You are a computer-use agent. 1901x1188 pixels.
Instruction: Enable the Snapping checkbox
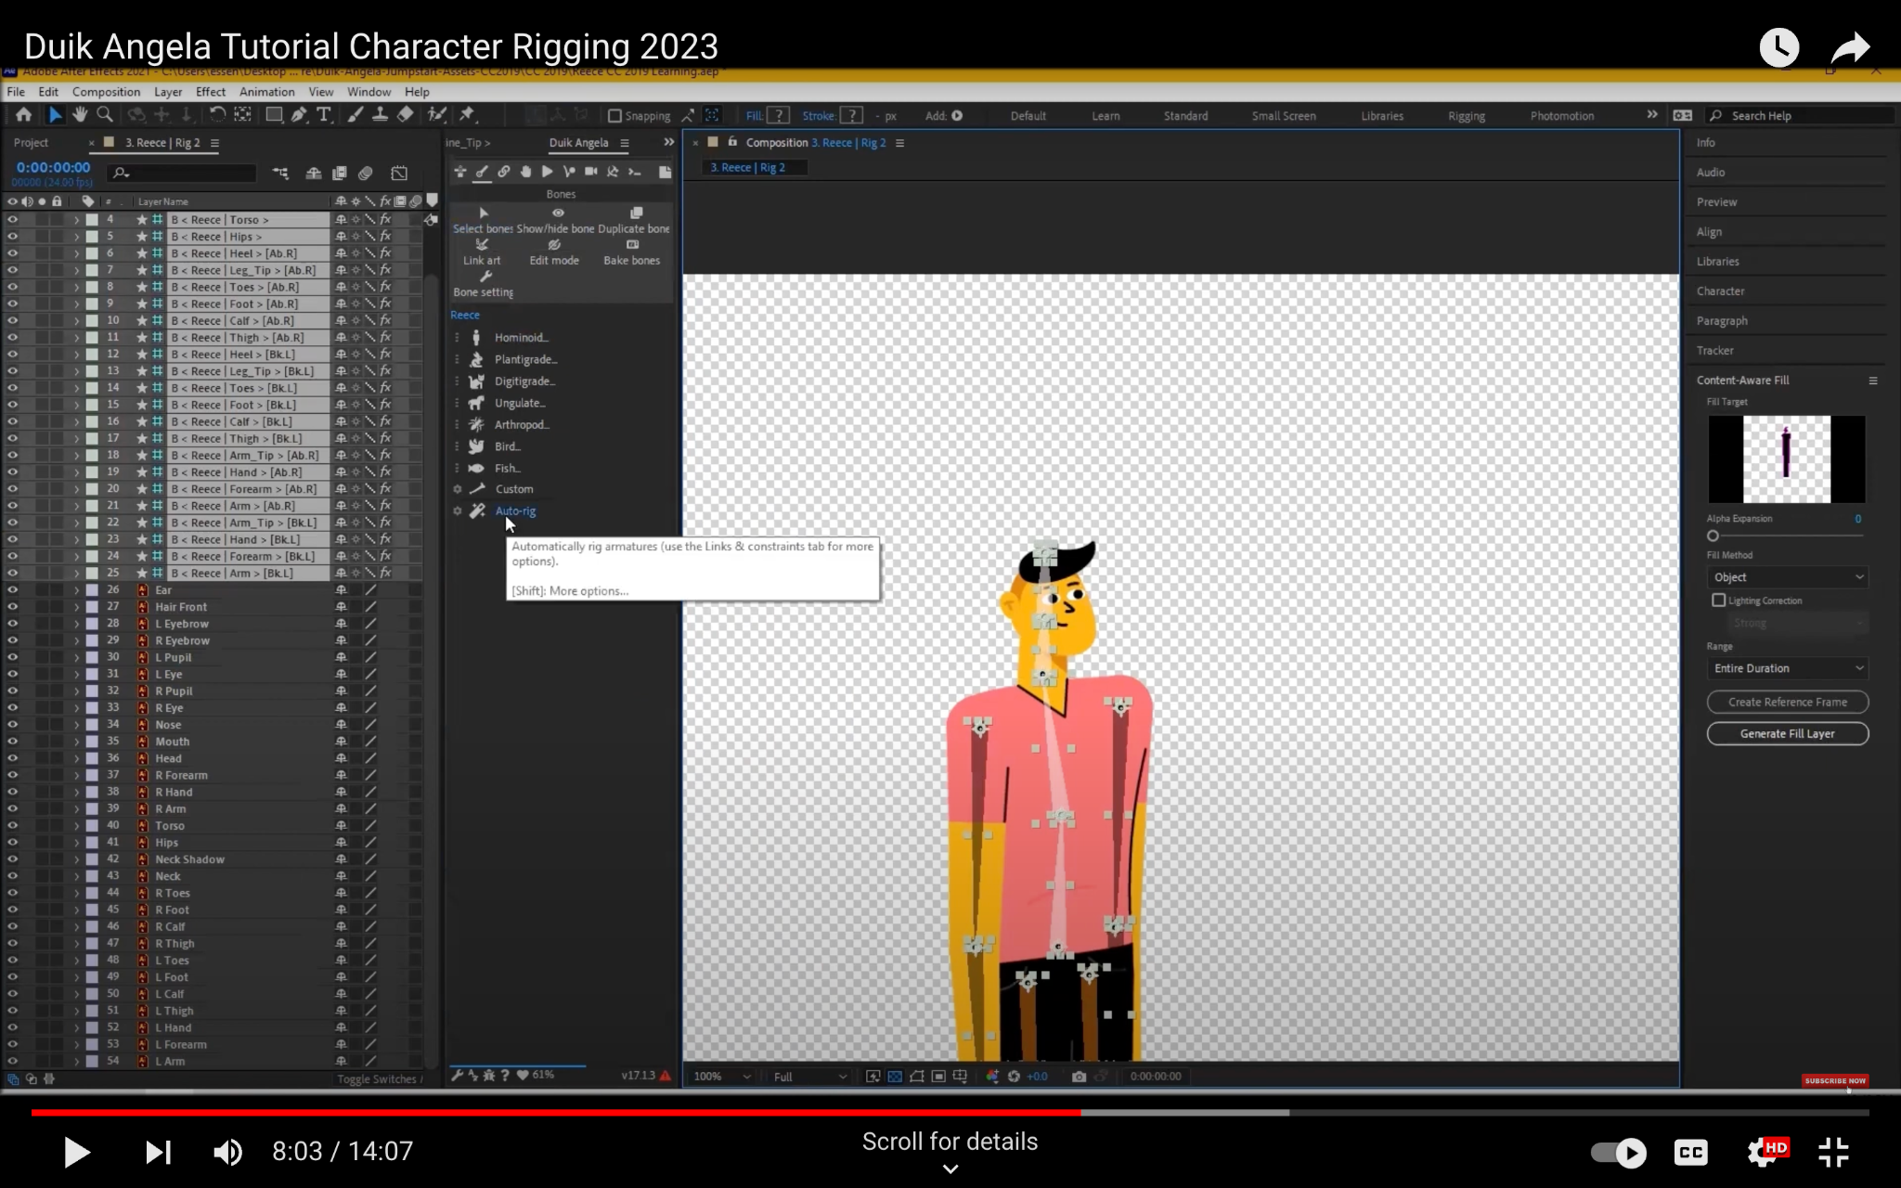(614, 116)
